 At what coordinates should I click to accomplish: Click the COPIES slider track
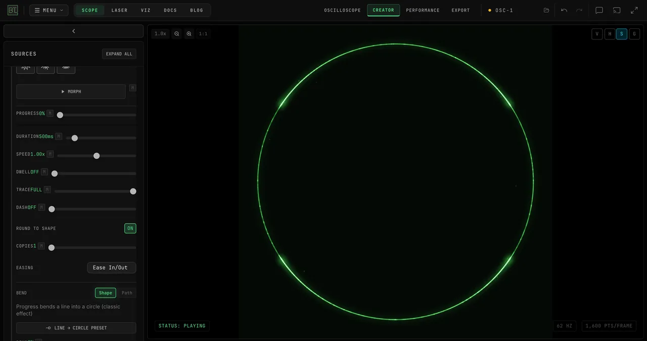coord(93,247)
